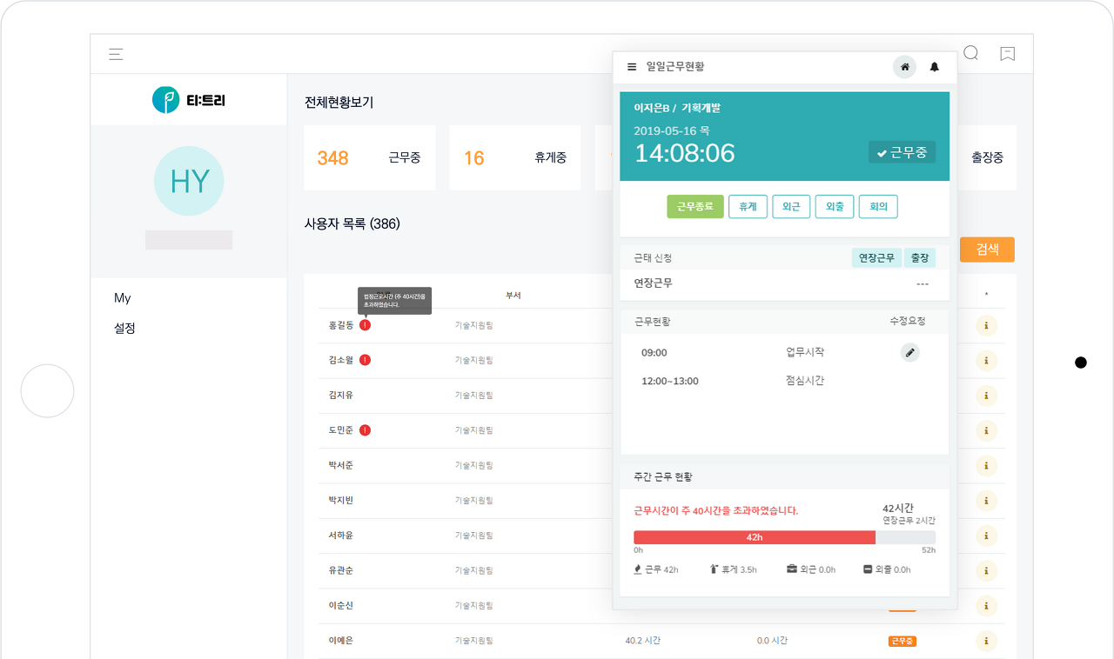Open info icon for the 김지유 row
This screenshot has width=1114, height=659.
(986, 396)
